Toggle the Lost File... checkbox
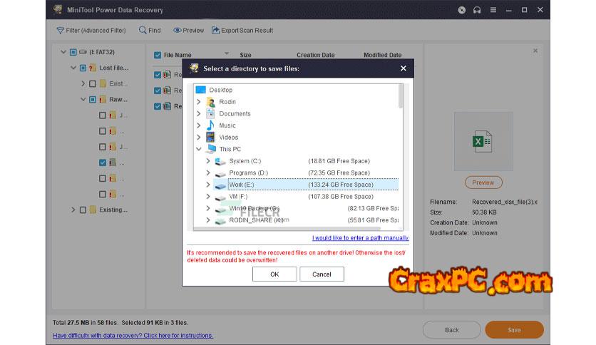This screenshot has width=596, height=345. point(83,68)
